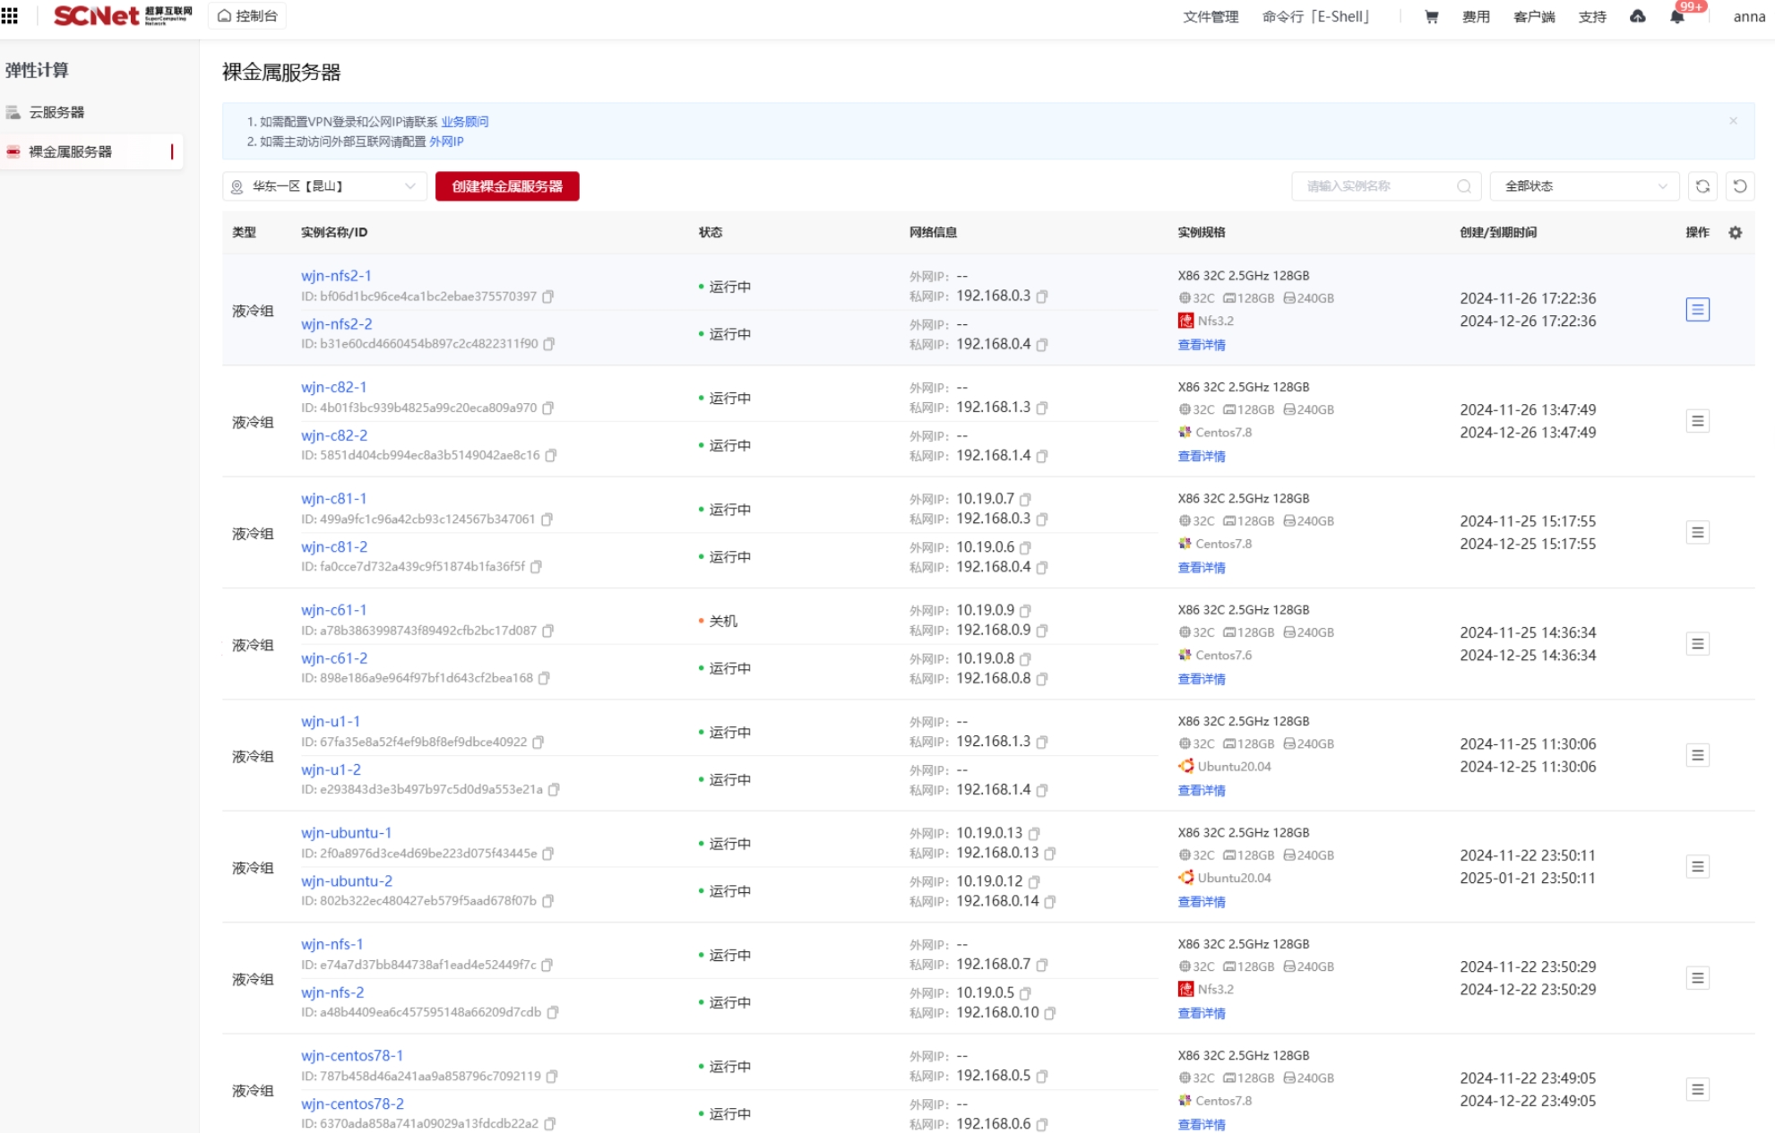
Task: Copy private IP 192.168.0.3 of wjn-nfs2-1
Action: 1042,296
